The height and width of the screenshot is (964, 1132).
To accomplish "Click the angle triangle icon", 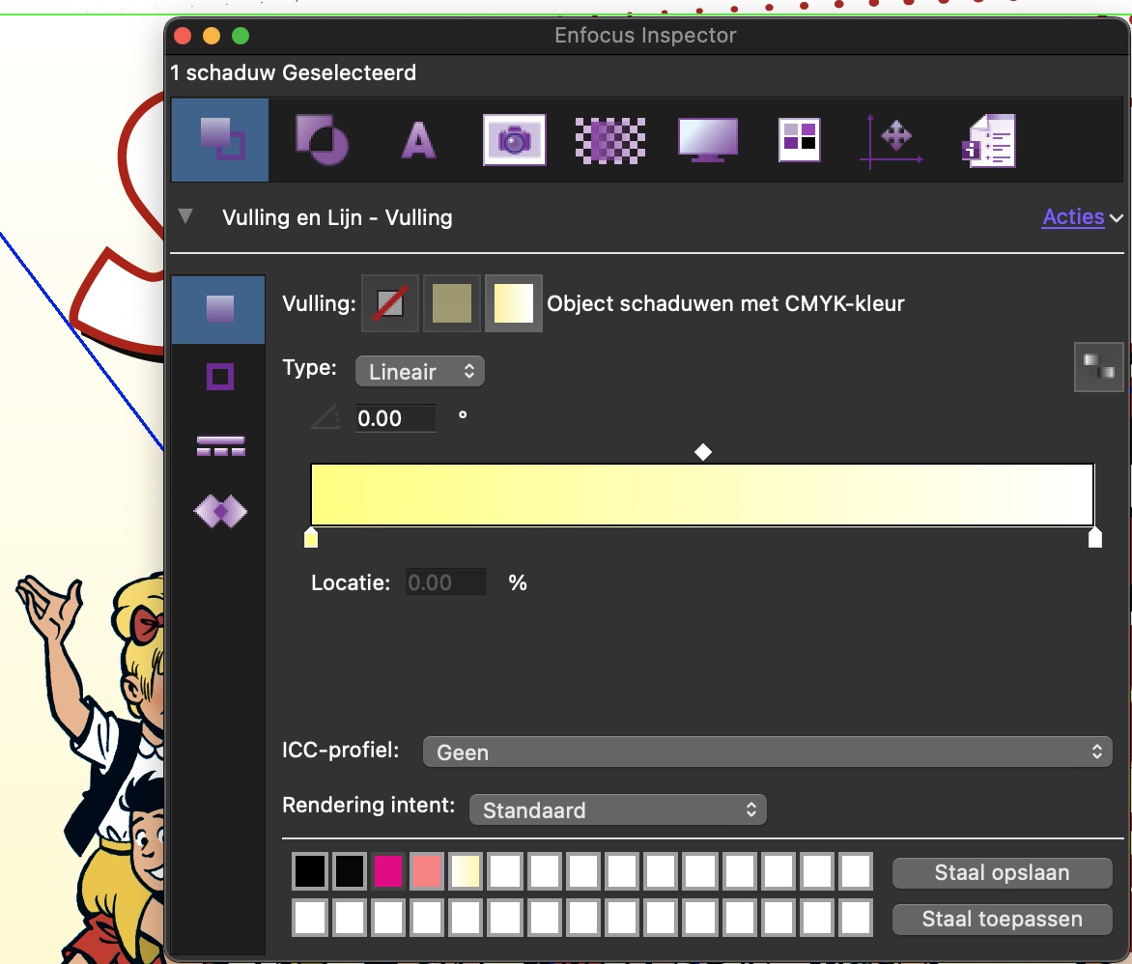I will click(325, 416).
